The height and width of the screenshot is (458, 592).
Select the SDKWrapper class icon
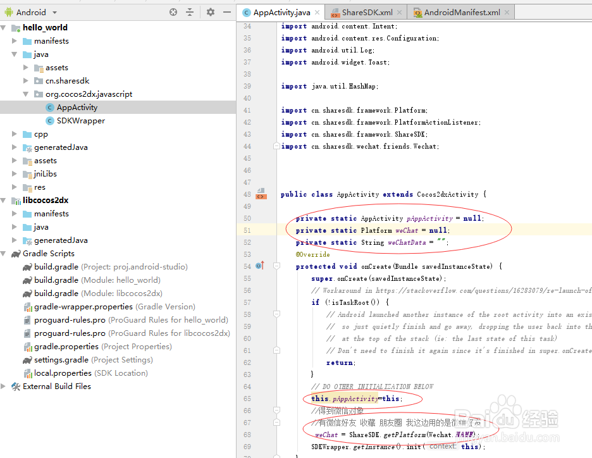pyautogui.click(x=49, y=121)
